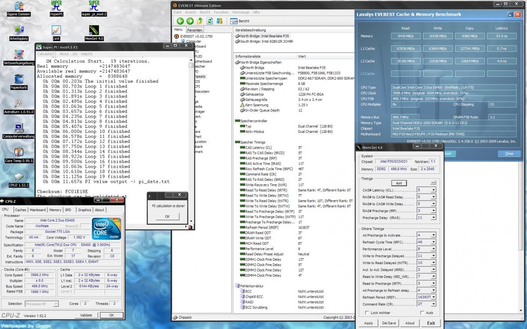This screenshot has width=527, height=329.
Task: Open super_pi_mod-2 desktop icon
Action: click(94, 8)
